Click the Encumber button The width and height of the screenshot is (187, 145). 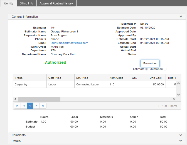point(150,63)
